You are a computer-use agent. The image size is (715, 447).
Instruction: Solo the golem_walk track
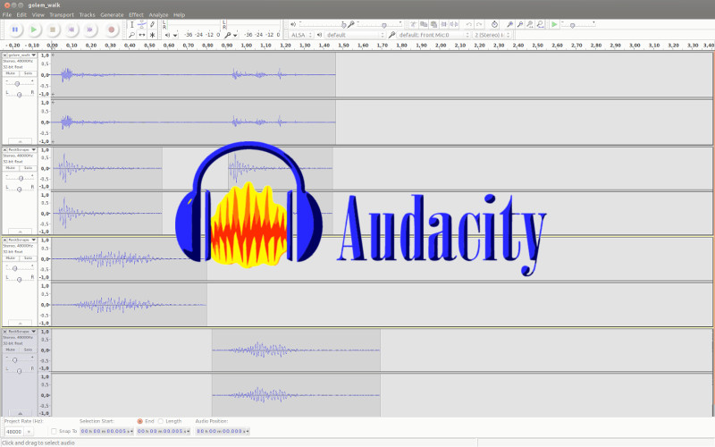click(29, 73)
